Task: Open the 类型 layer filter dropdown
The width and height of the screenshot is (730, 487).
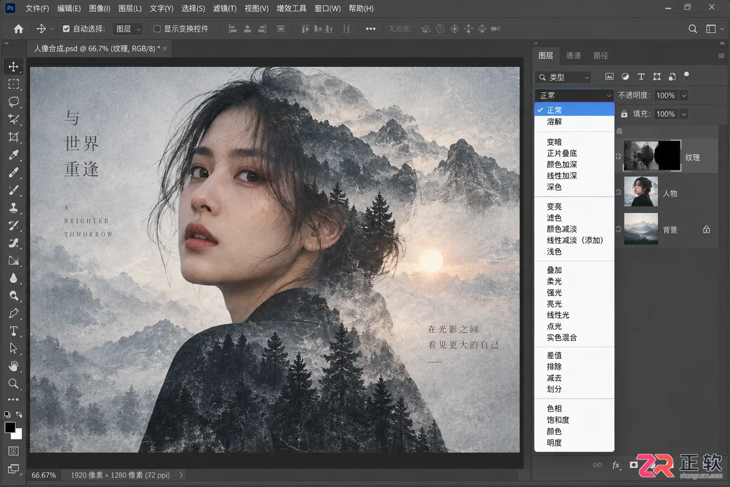Action: pos(563,77)
